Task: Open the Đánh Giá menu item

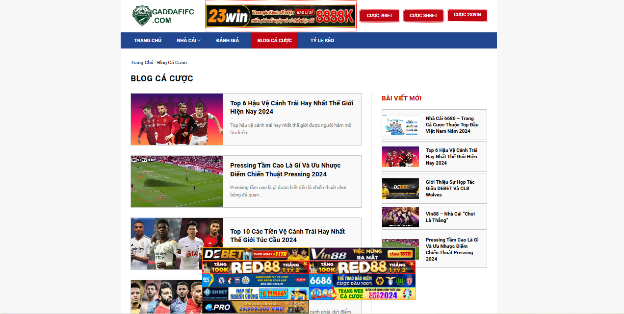Action: click(x=228, y=40)
